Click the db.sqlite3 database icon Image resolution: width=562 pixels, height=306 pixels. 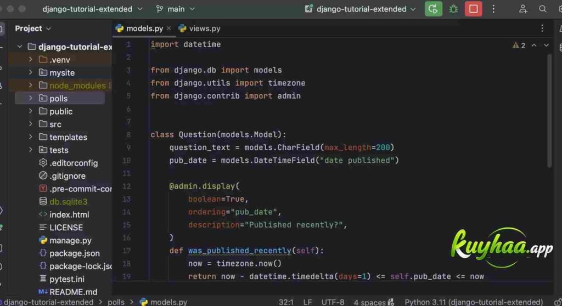pos(43,201)
